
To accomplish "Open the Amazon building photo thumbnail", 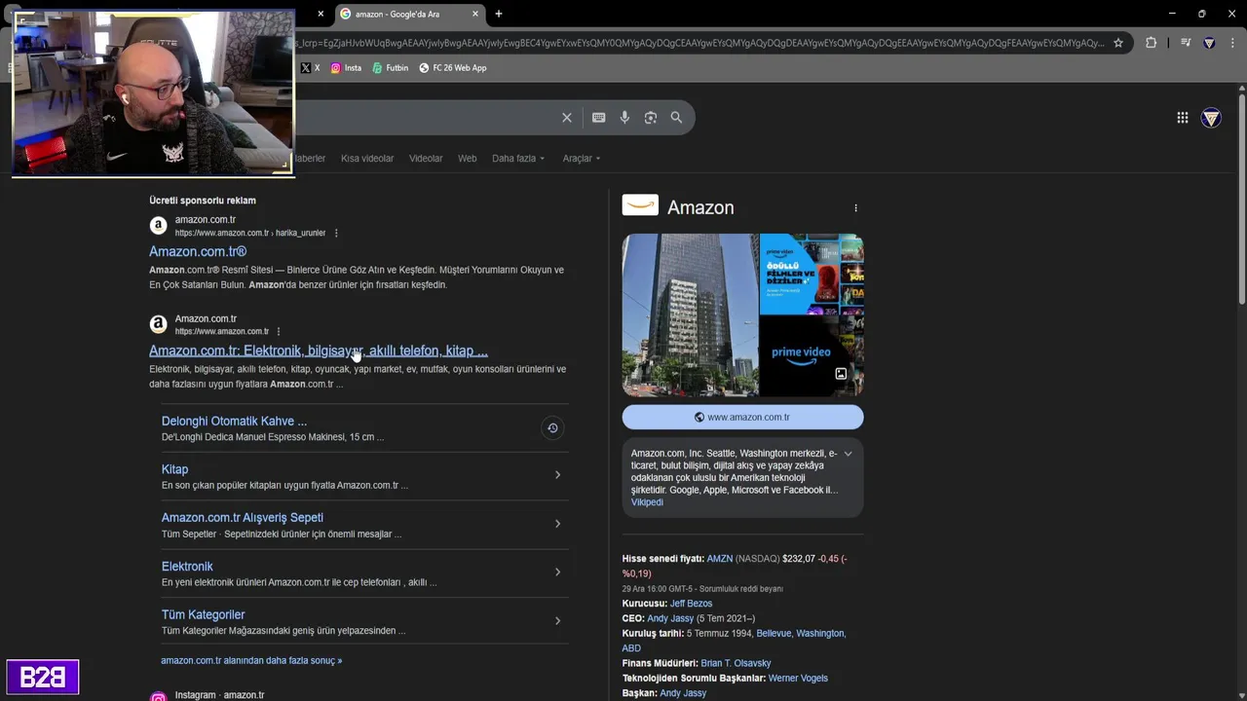I will [x=690, y=314].
